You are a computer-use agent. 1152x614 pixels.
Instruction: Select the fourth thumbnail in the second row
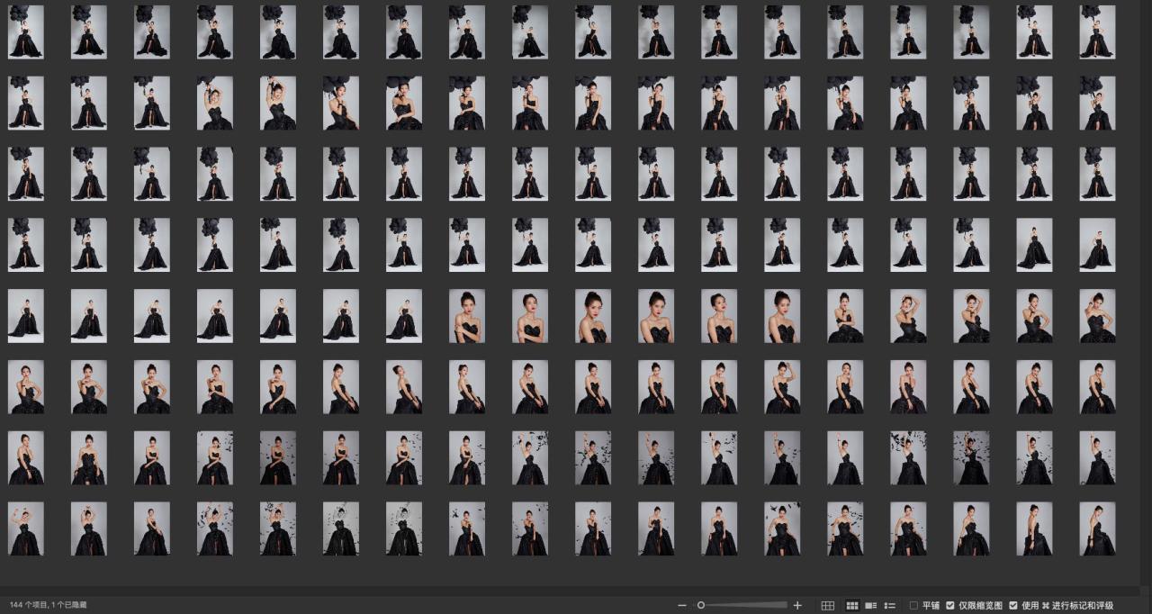(215, 103)
